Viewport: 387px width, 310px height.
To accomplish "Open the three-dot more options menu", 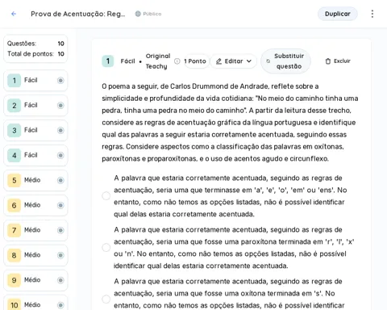I will point(372,14).
